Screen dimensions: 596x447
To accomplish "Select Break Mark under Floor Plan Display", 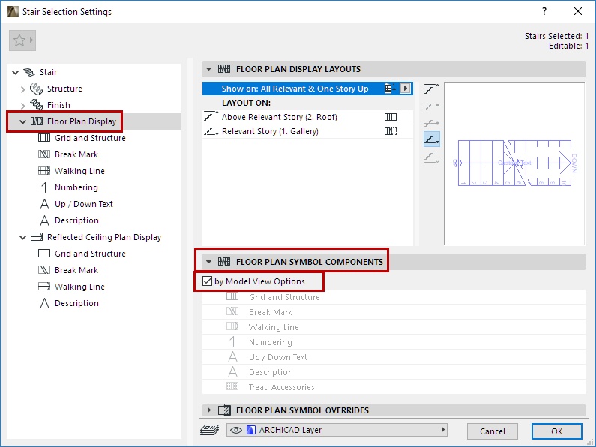I will tap(76, 154).
